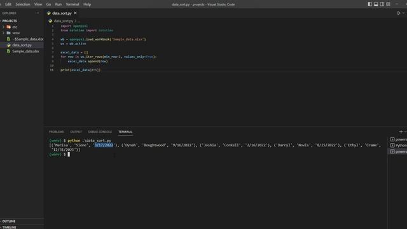Click the 'for row in ws.iter_rows' line
Image resolution: width=407 pixels, height=229 pixels.
pyautogui.click(x=109, y=57)
